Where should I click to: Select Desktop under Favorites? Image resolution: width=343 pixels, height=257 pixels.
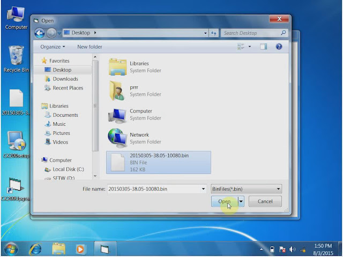(x=62, y=70)
